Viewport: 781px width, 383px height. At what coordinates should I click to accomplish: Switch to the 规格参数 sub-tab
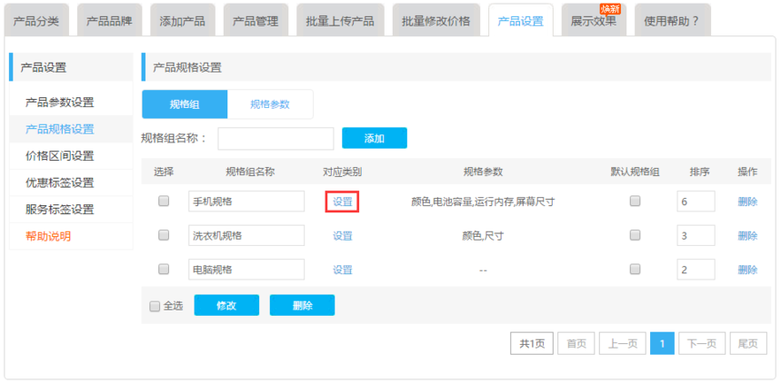click(270, 104)
